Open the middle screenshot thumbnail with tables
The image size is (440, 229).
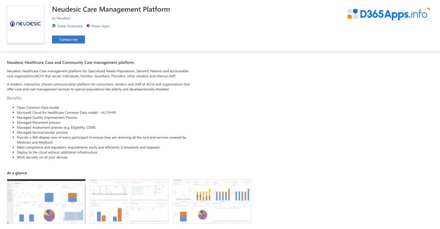[x=129, y=201]
